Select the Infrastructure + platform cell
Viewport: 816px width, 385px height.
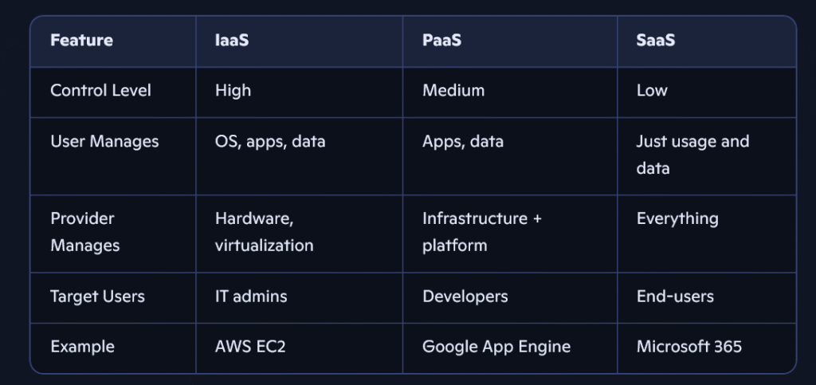(x=482, y=232)
